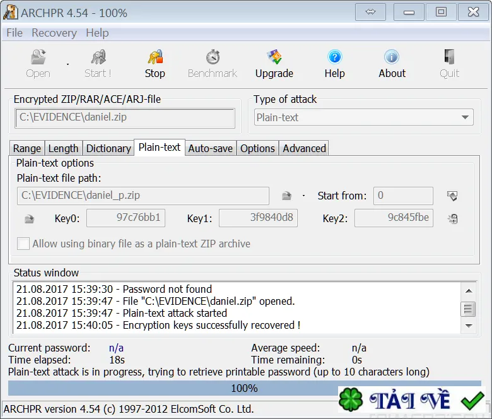
Task: Minimize the ARCHPR window
Action: click(x=409, y=12)
